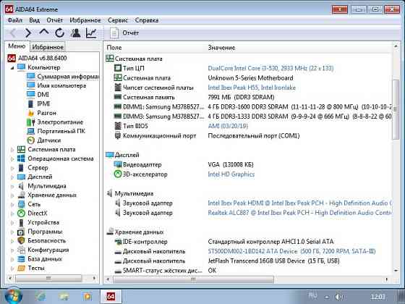
Task: Expand Сервер tree node
Action: pos(12,168)
